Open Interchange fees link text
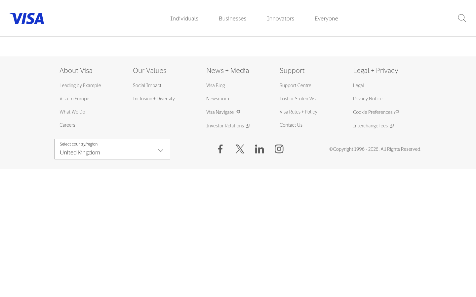476x297 pixels. click(370, 126)
